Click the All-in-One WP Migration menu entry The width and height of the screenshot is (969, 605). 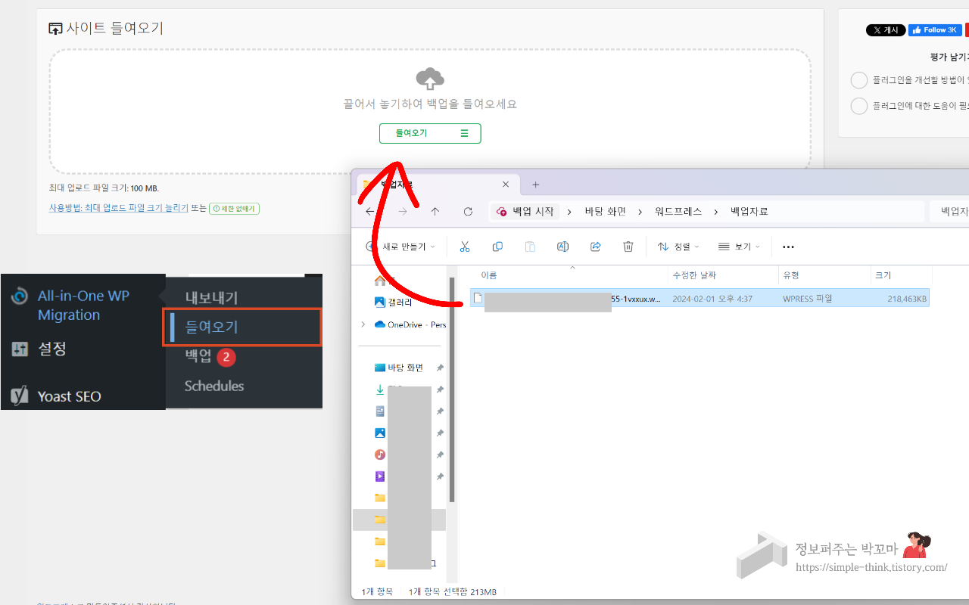pos(83,305)
